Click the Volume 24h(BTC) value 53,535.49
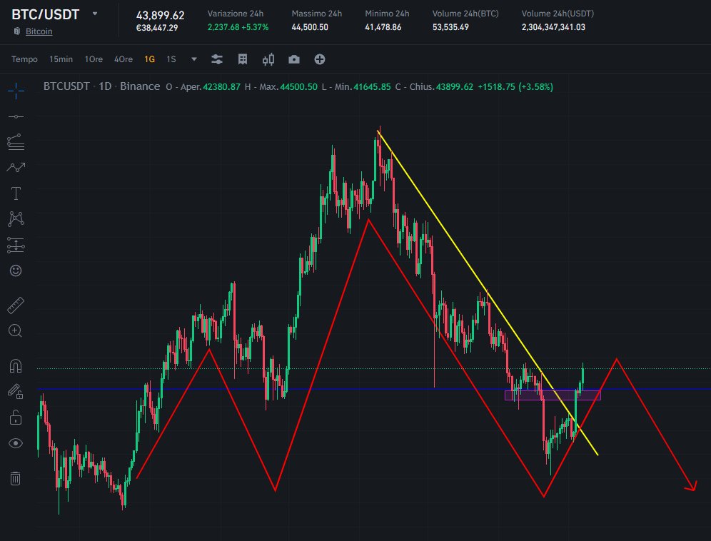 point(450,27)
